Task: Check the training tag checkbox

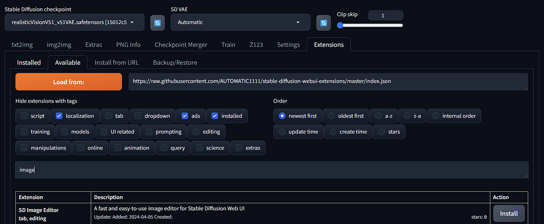Action: pos(25,131)
